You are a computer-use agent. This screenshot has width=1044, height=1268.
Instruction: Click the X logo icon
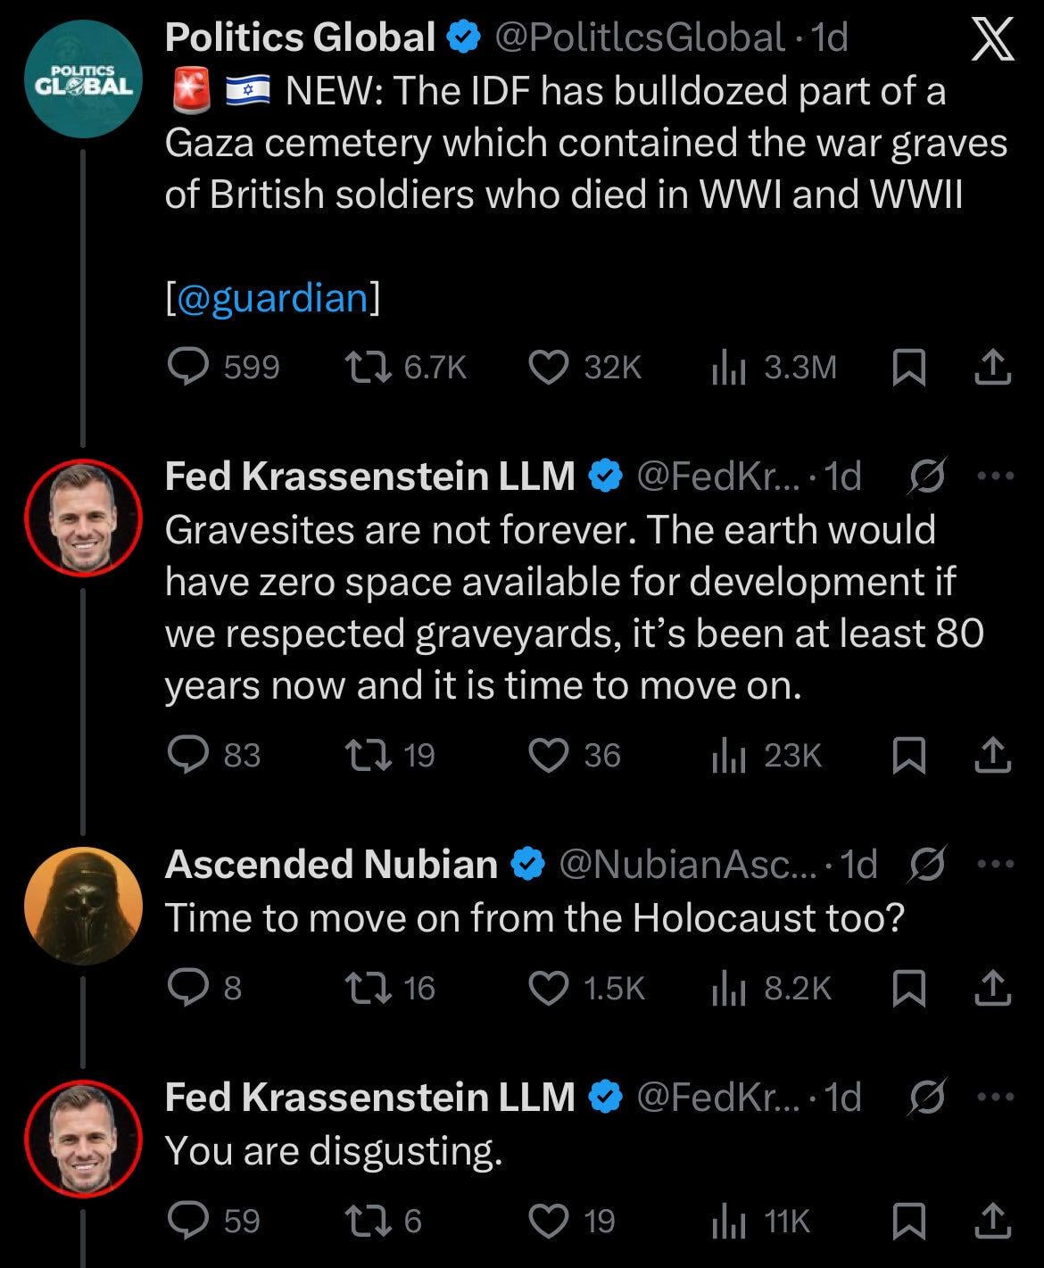tap(991, 42)
